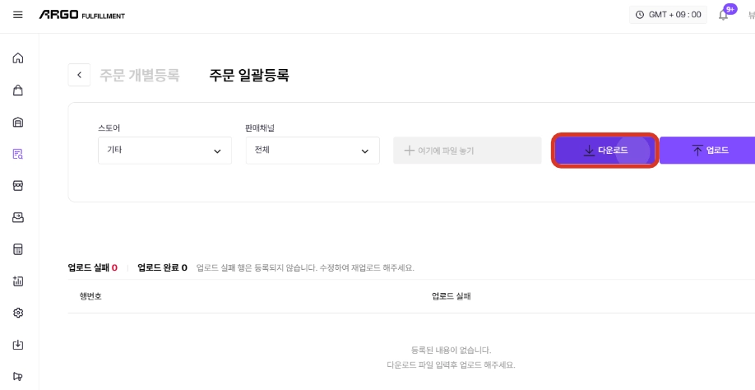Select the 주문 일괄등록 tab
This screenshot has height=390, width=755.
[249, 75]
